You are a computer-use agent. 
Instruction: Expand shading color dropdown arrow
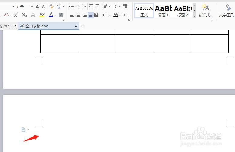[120, 15]
